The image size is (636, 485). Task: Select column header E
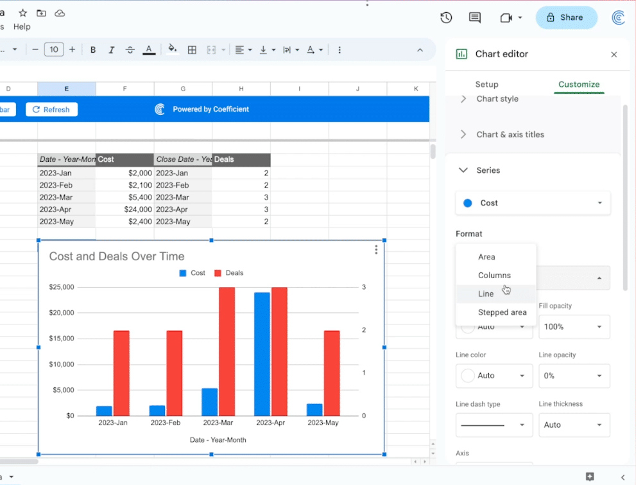tap(67, 89)
